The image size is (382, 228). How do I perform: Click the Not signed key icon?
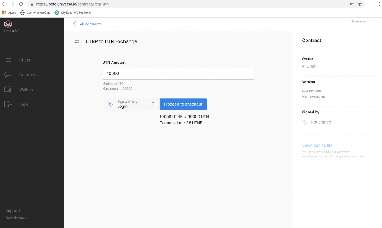coord(304,122)
